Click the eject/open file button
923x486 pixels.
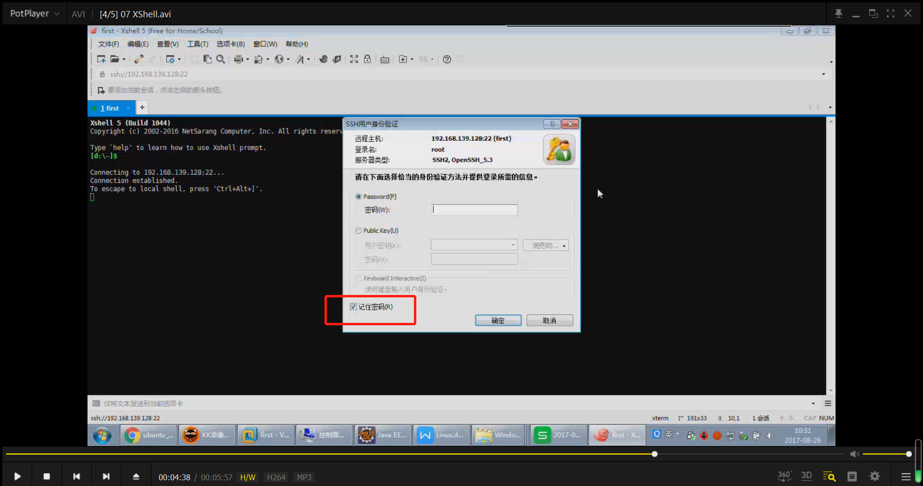pyautogui.click(x=136, y=476)
